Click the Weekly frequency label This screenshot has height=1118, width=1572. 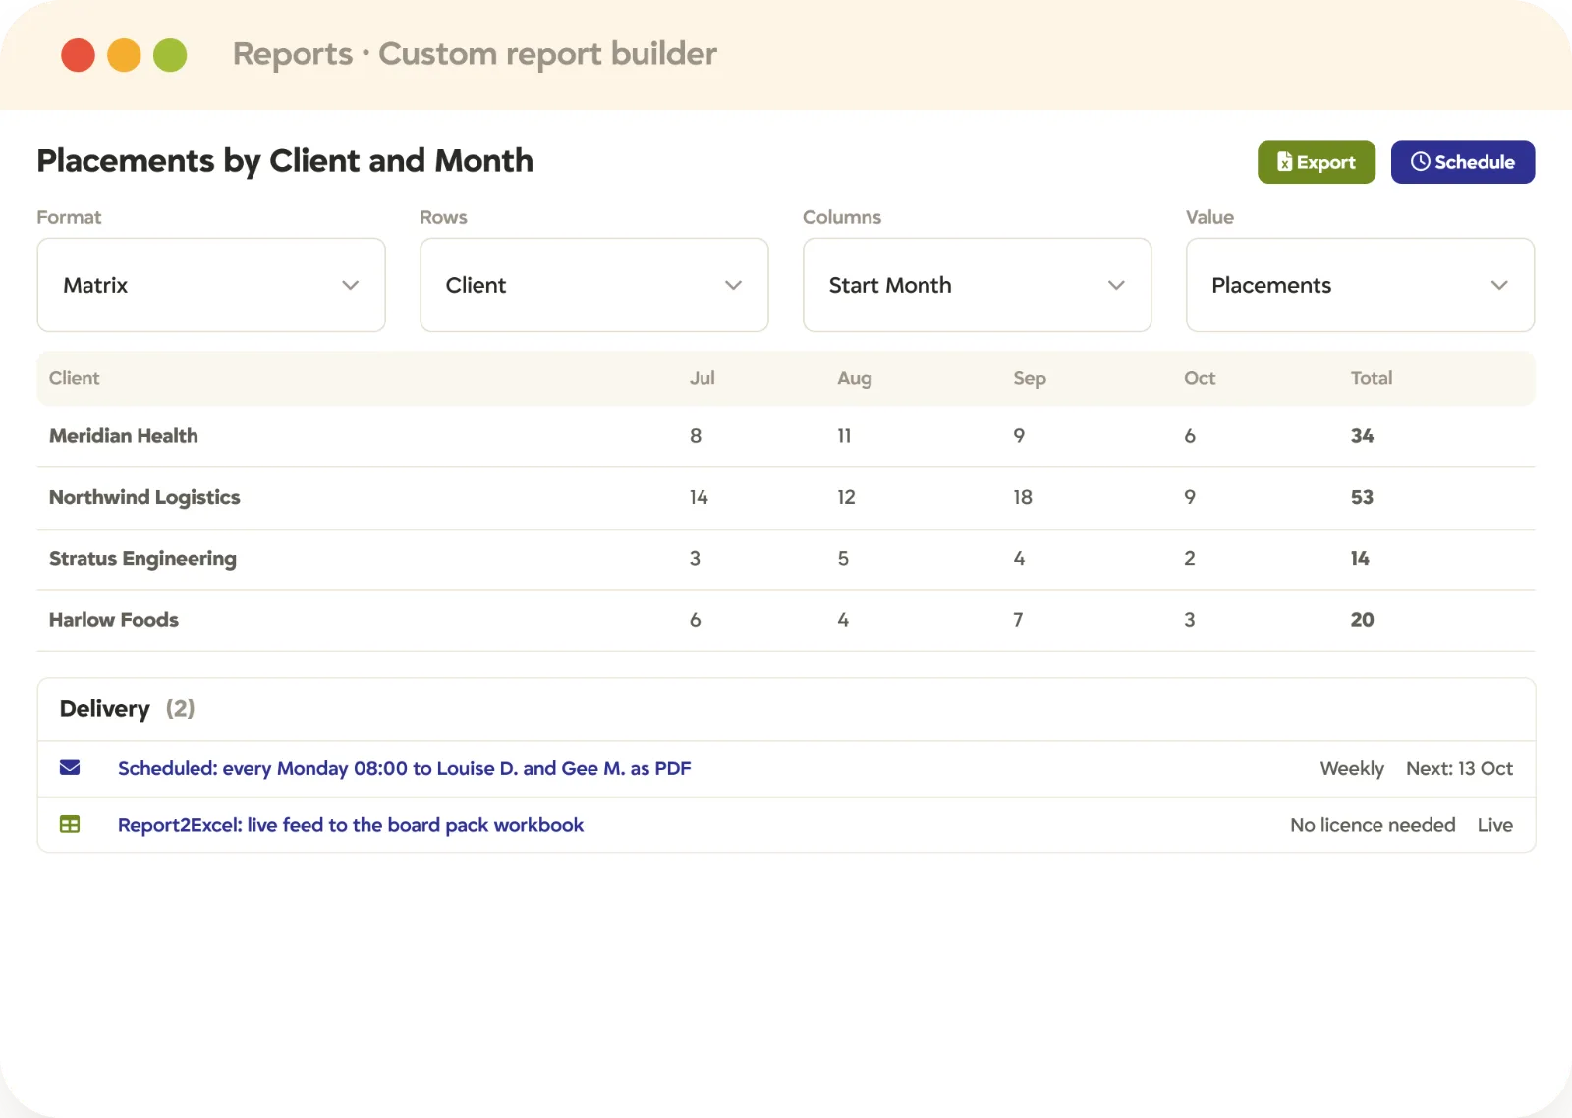[1352, 768]
